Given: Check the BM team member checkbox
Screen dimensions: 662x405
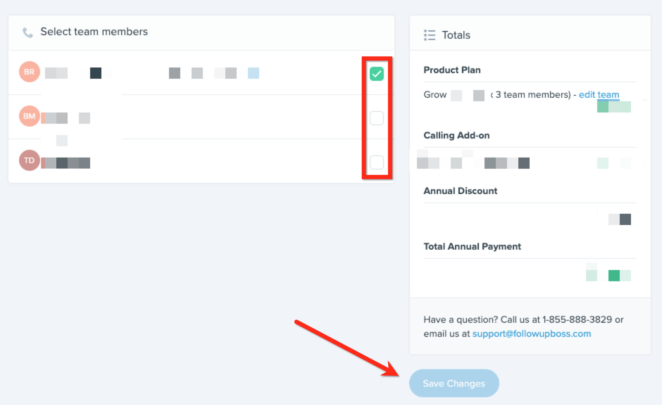Looking at the screenshot, I should click(377, 118).
